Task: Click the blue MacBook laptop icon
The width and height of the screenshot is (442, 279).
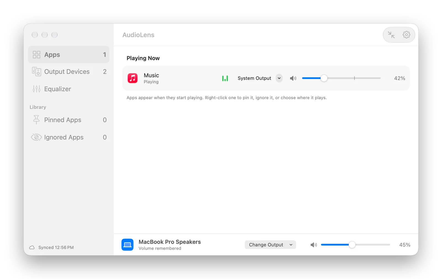Action: tap(127, 245)
